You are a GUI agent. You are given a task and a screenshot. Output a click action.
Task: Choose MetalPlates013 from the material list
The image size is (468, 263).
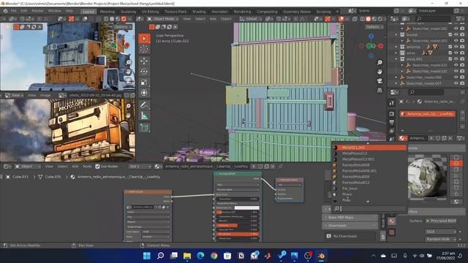(354, 153)
